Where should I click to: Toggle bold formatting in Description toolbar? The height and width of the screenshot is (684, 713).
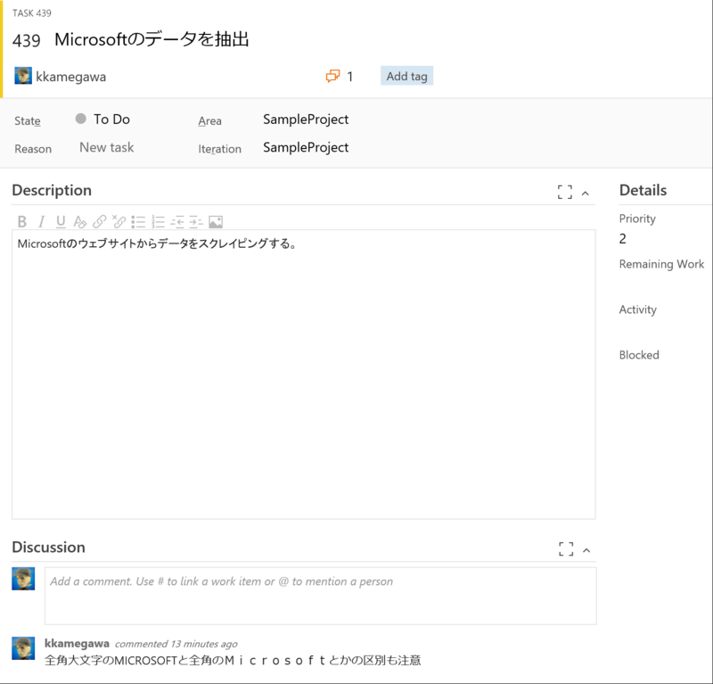pos(21,222)
